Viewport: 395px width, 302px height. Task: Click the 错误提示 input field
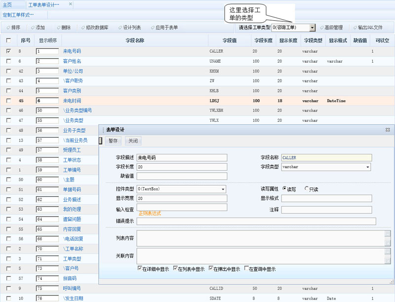pos(256,221)
